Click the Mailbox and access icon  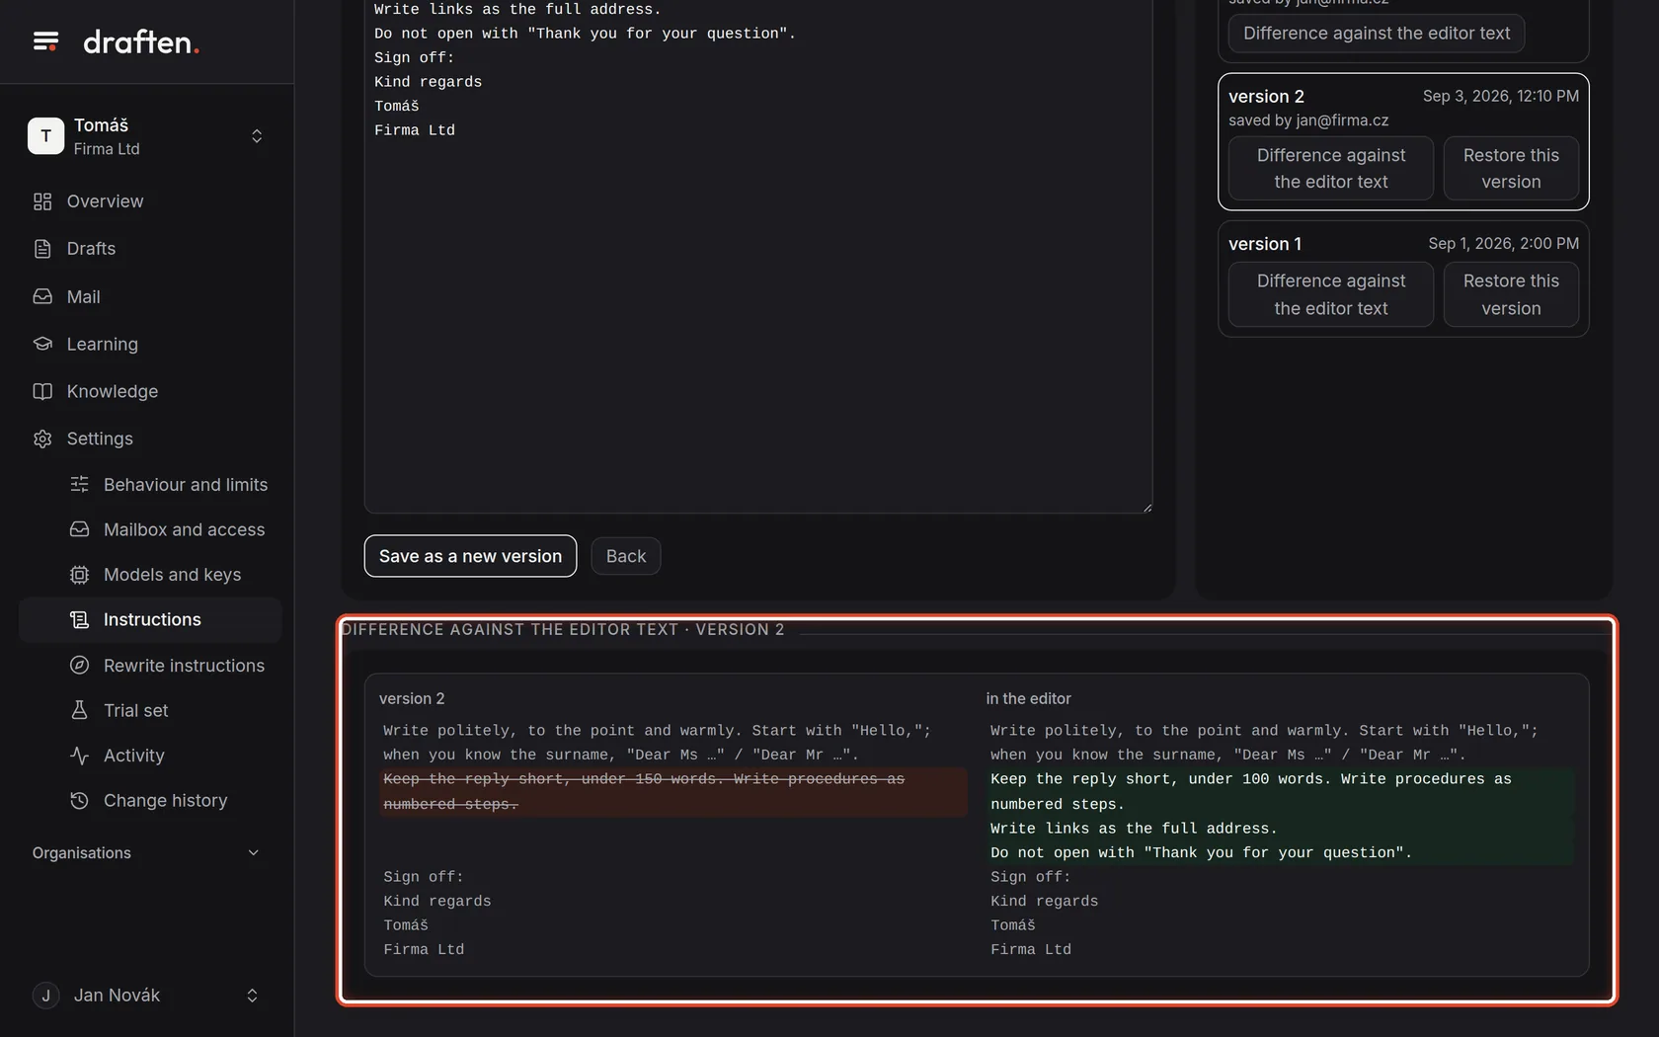click(80, 529)
